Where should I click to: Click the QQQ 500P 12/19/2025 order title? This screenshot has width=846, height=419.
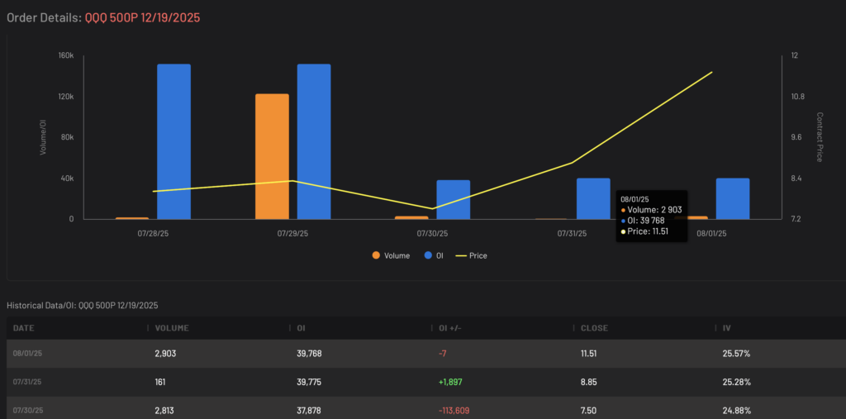tap(142, 18)
